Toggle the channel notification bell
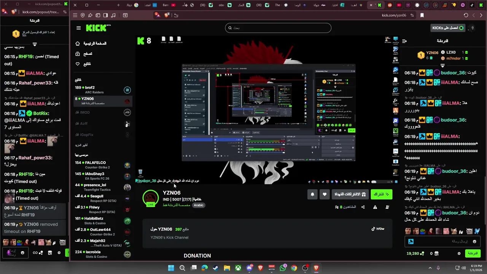 point(312,194)
